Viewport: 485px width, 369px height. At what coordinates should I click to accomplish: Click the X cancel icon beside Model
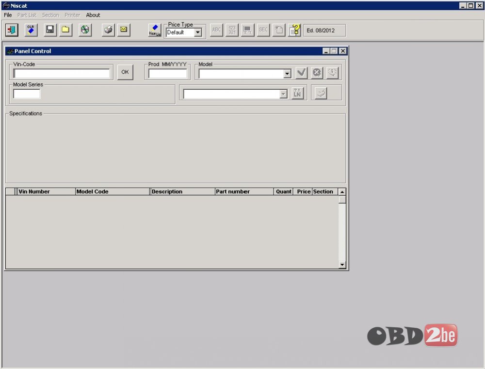point(317,73)
